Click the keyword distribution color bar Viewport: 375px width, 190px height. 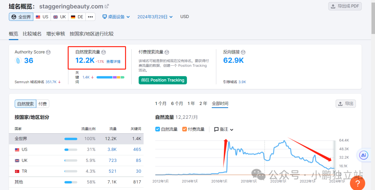pos(110,77)
